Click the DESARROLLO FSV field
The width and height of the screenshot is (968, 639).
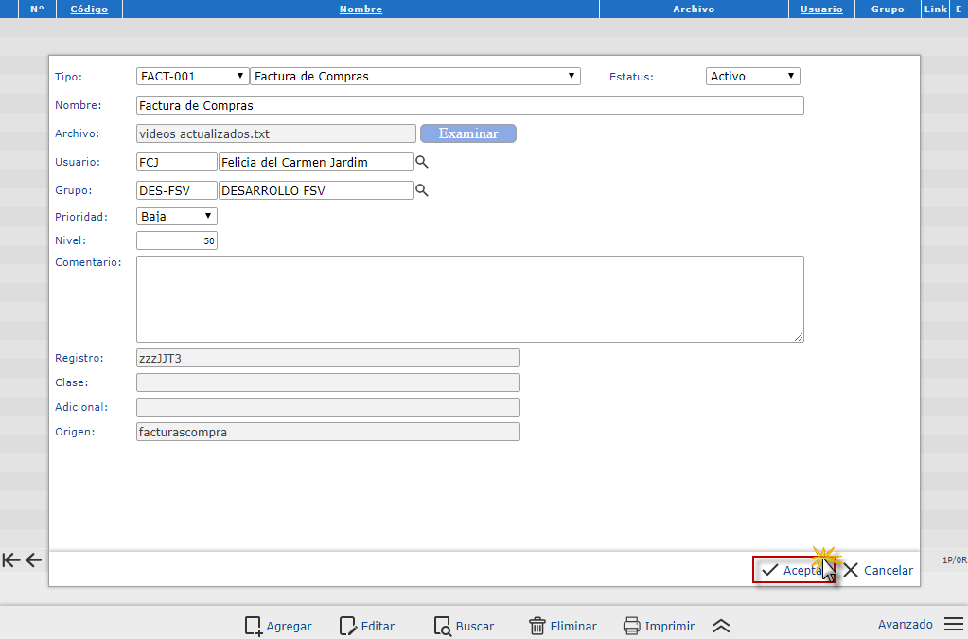[x=315, y=190]
